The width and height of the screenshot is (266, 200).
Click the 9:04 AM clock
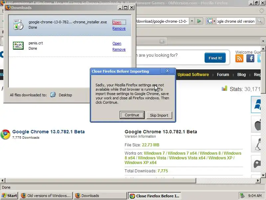point(255,196)
